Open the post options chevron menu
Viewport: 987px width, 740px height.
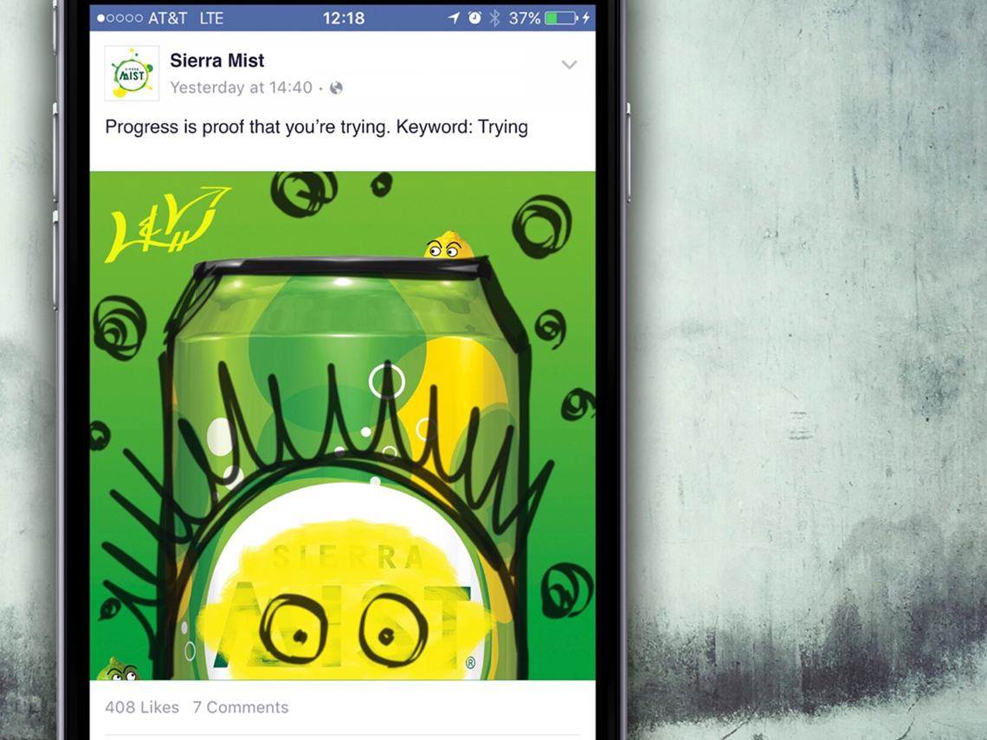[x=569, y=65]
